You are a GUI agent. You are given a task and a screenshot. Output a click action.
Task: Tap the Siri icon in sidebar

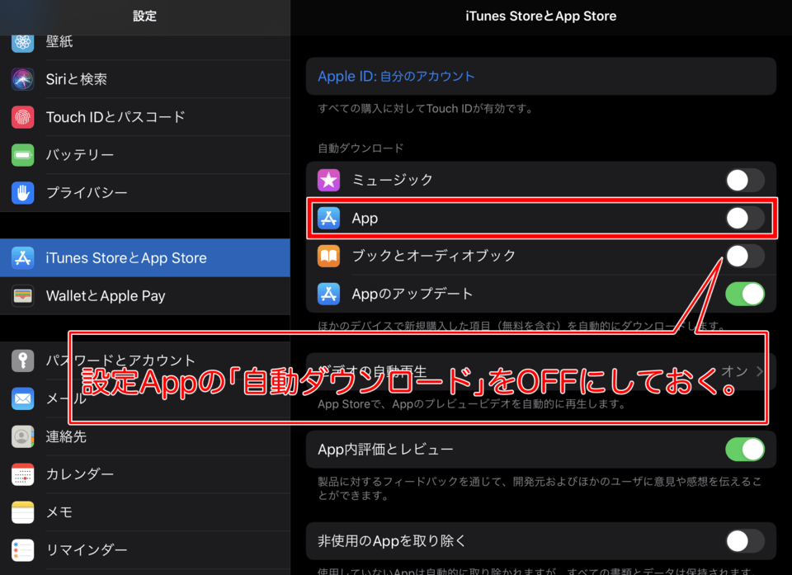[23, 79]
